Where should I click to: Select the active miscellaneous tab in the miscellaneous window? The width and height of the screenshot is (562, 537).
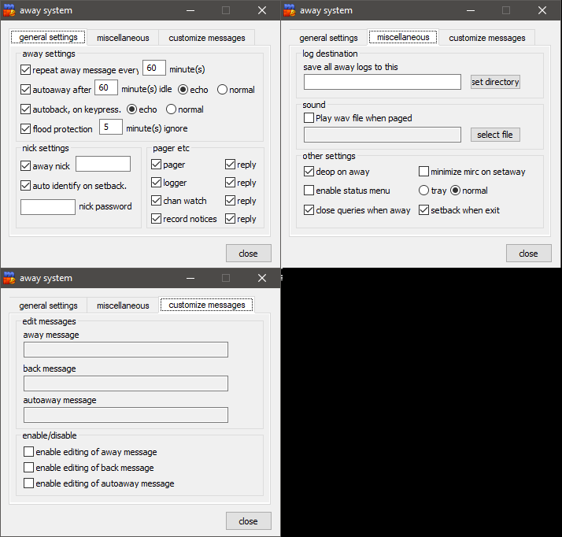(403, 37)
